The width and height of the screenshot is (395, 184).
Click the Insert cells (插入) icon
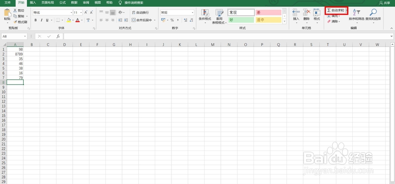296,13
